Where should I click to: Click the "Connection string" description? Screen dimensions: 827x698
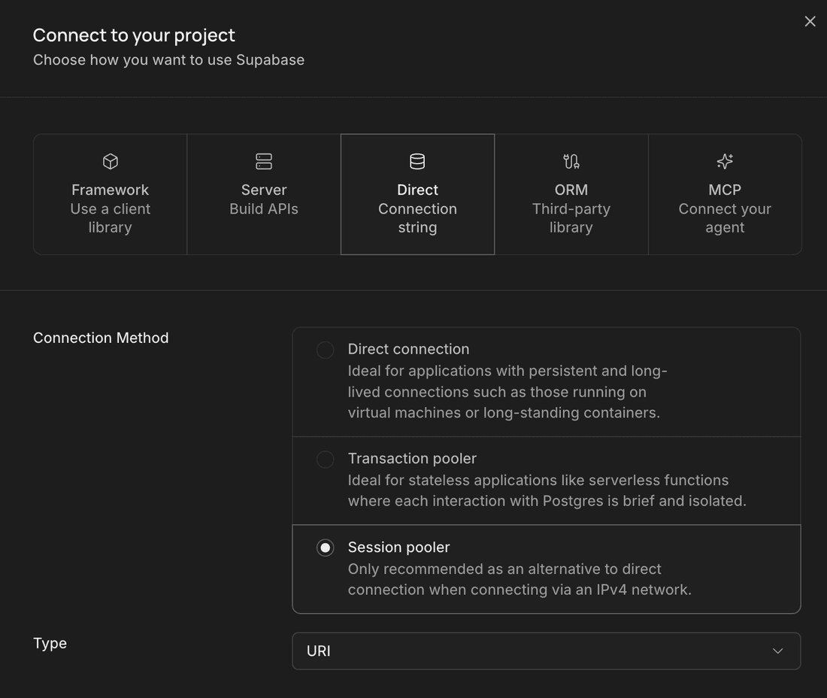coord(417,218)
